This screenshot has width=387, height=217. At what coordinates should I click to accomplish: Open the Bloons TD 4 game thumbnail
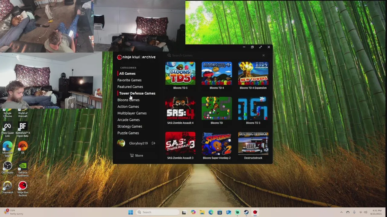pos(217,73)
